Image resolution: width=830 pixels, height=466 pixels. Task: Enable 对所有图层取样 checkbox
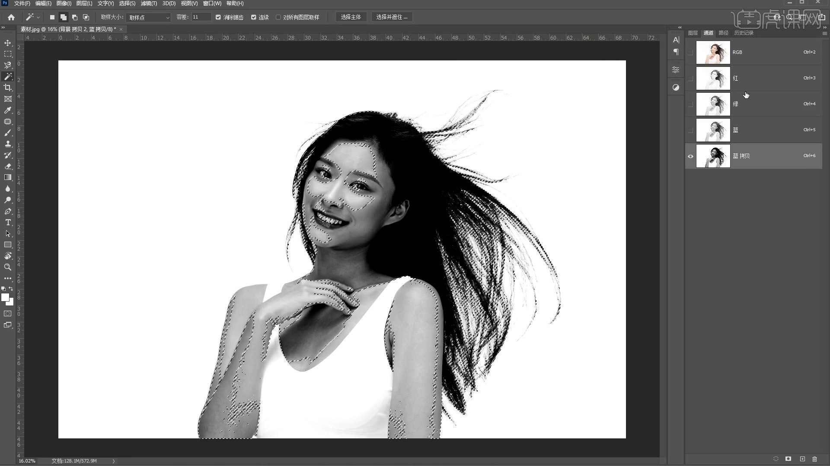(x=278, y=17)
